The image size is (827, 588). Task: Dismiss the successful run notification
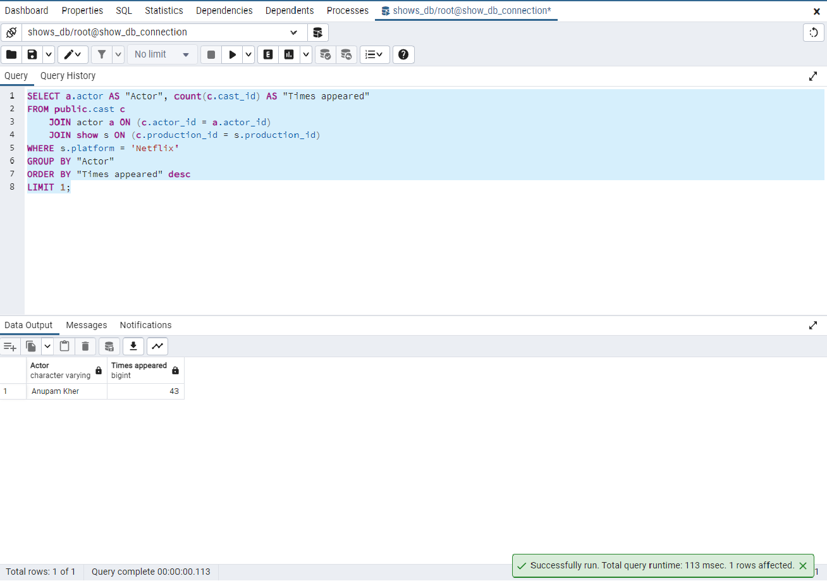[x=802, y=565]
